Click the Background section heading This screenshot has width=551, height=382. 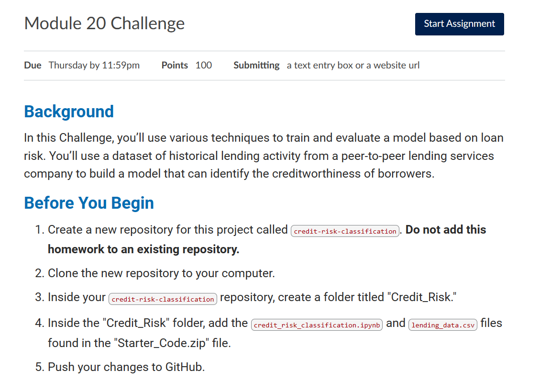point(68,112)
